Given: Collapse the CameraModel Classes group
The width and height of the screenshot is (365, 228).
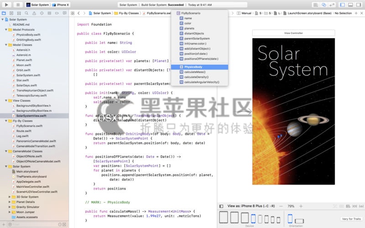Looking at the screenshot, I should point(6,151).
